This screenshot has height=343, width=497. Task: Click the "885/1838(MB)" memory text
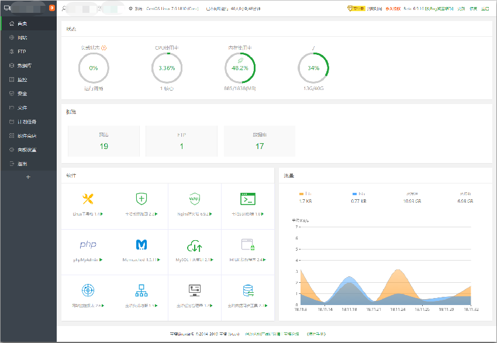[x=240, y=88]
